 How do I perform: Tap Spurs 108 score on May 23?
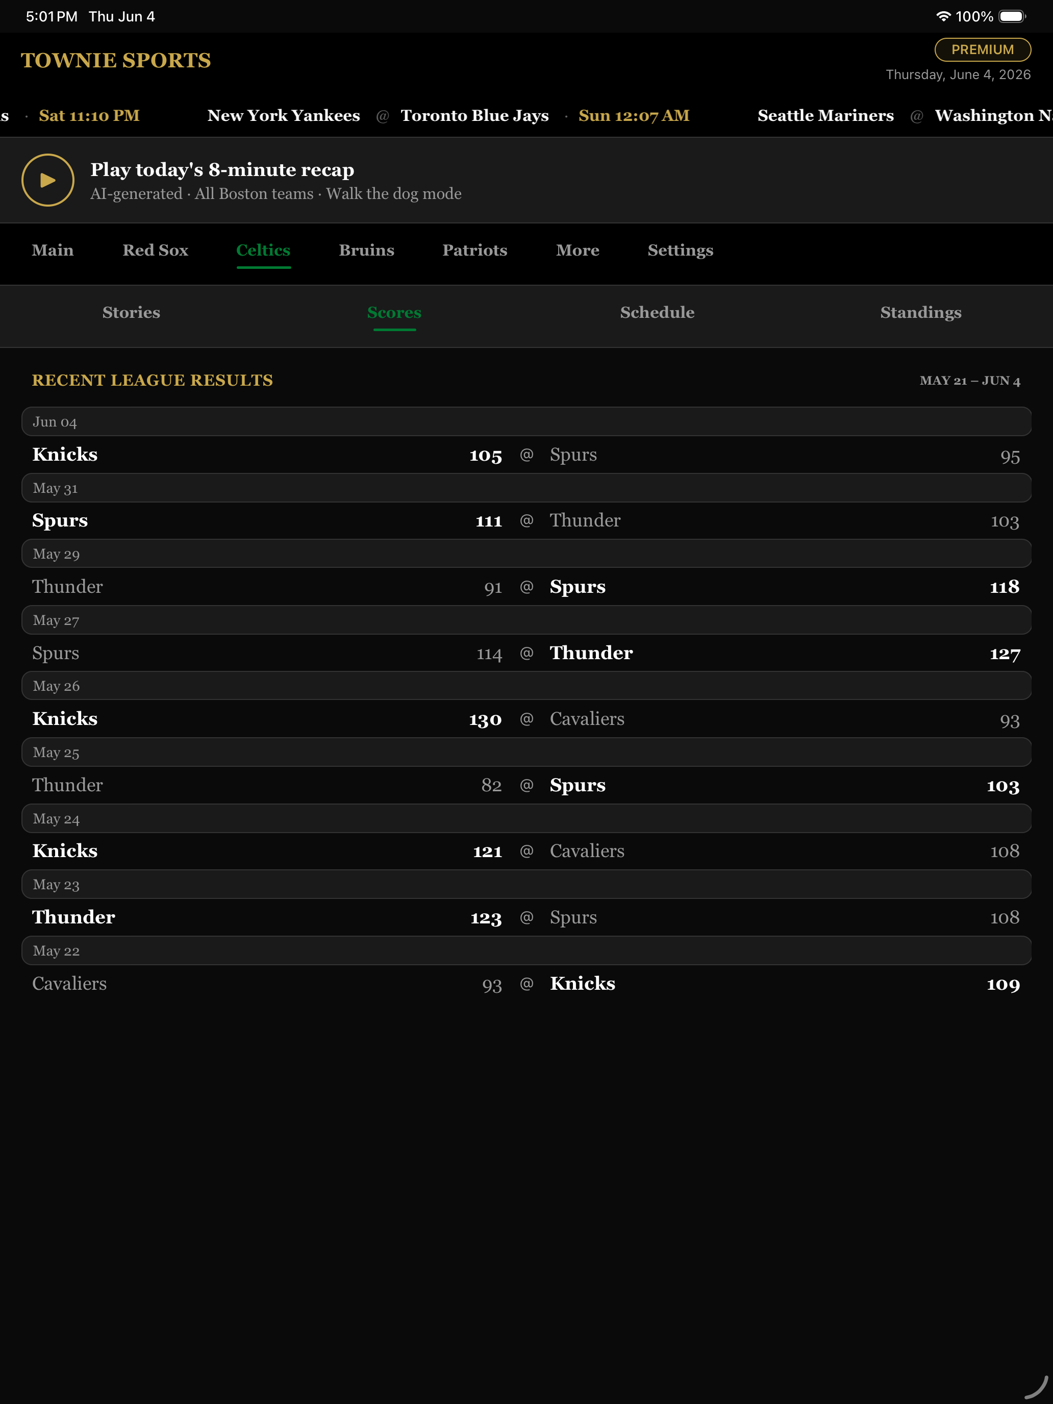point(1005,918)
